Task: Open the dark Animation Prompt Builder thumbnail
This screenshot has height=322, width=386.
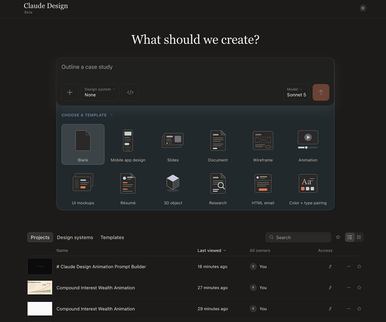Action: click(40, 267)
